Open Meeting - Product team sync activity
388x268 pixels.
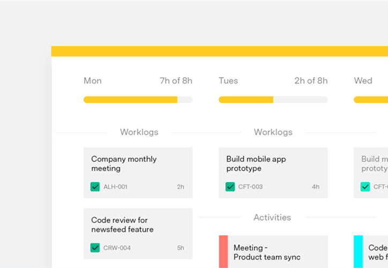click(273, 252)
